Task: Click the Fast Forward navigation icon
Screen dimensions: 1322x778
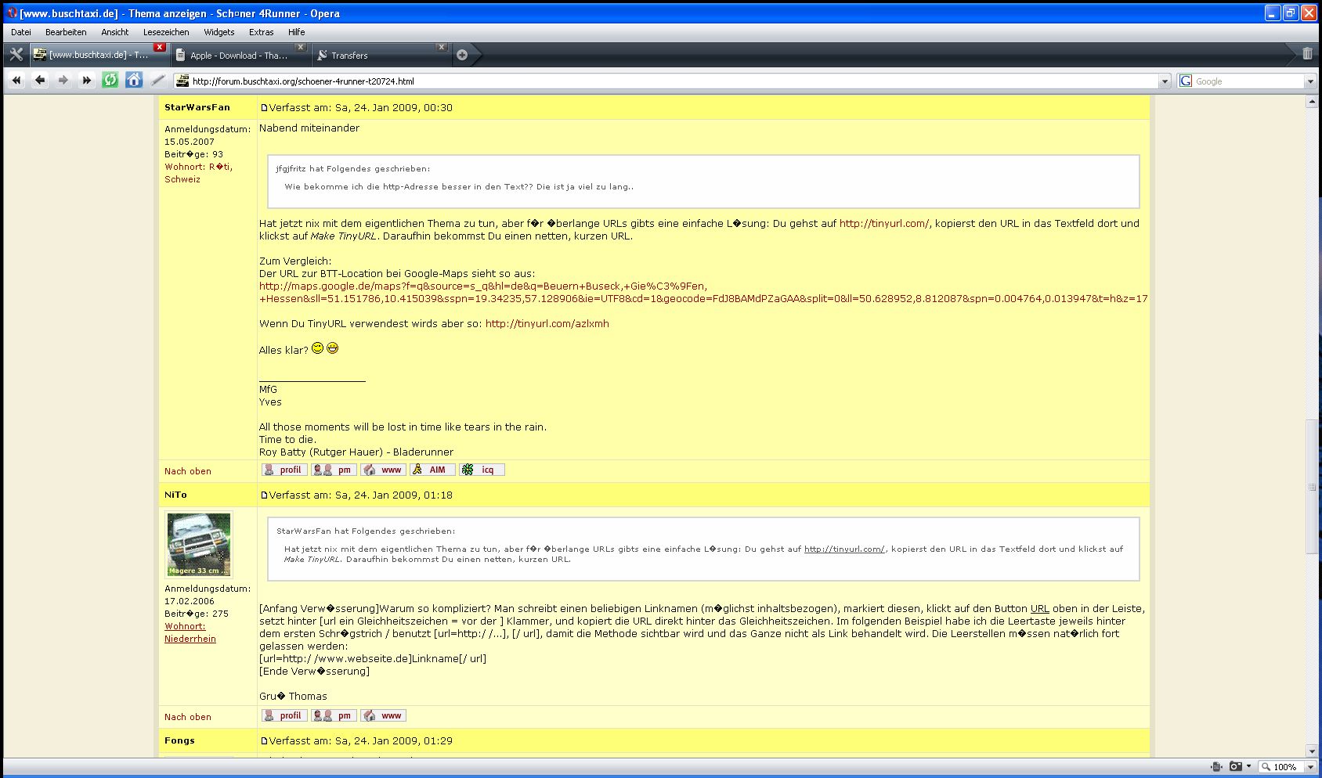Action: (87, 80)
